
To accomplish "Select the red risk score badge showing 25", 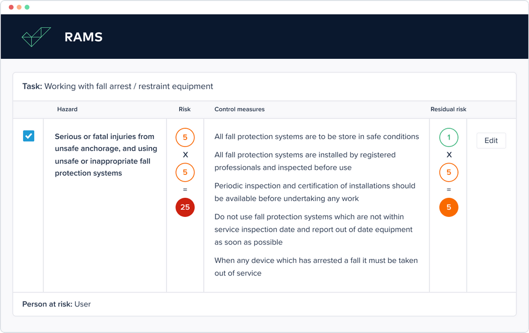I will tap(185, 207).
